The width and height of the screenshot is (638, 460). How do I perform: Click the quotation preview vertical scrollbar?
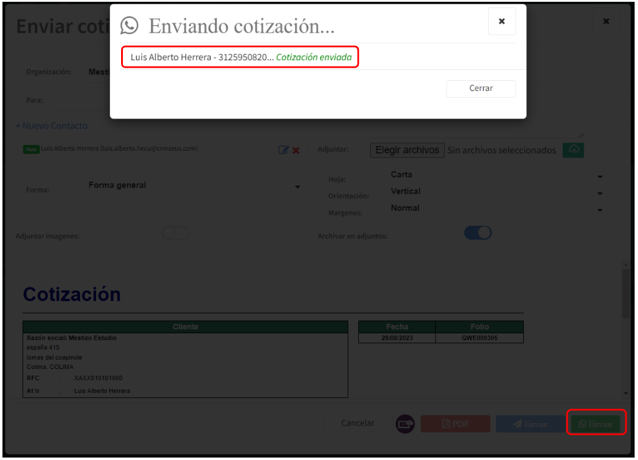(x=625, y=295)
